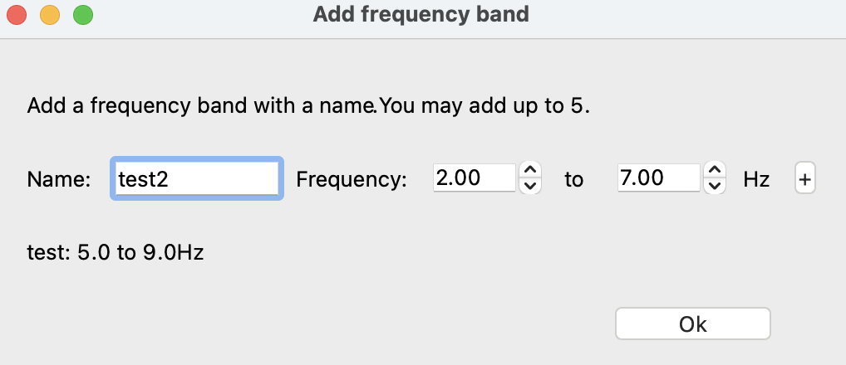Click the 'Add frequency band' window title
This screenshot has width=846, height=365.
pos(421,14)
